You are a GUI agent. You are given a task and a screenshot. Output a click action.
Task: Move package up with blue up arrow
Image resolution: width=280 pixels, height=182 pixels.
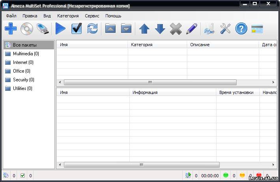click(144, 28)
